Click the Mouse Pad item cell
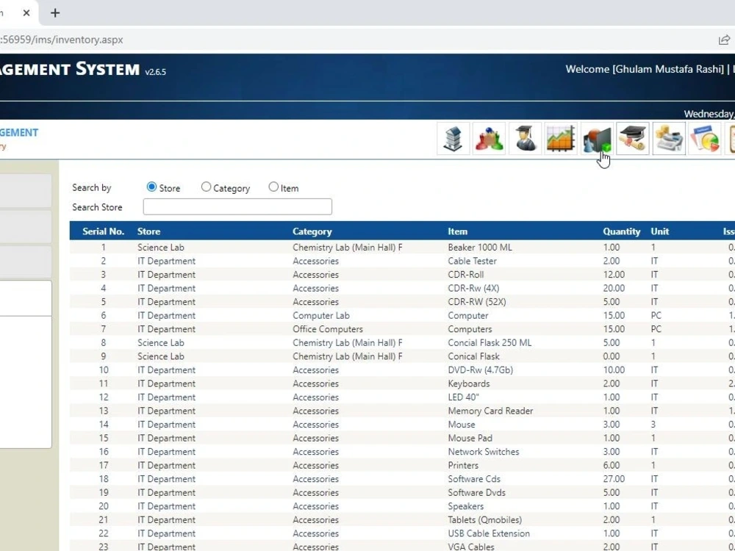The height and width of the screenshot is (551, 735). coord(470,438)
